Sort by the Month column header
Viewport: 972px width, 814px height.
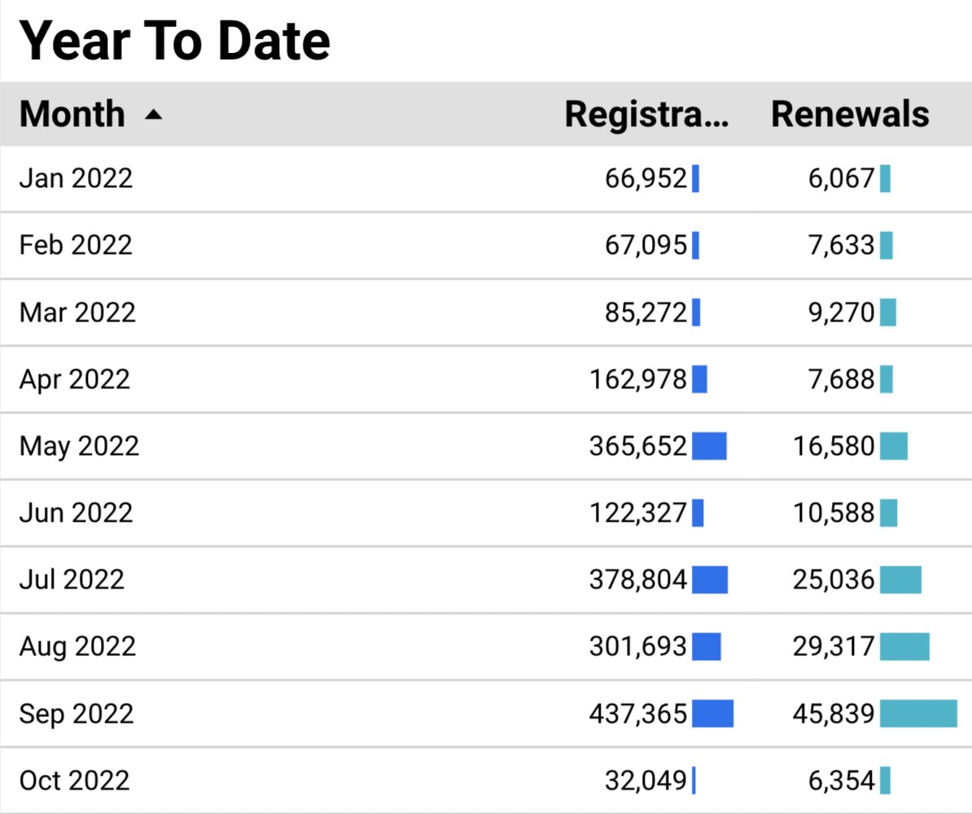(x=72, y=114)
